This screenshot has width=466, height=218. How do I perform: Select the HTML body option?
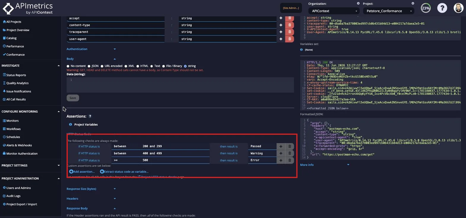138,66
